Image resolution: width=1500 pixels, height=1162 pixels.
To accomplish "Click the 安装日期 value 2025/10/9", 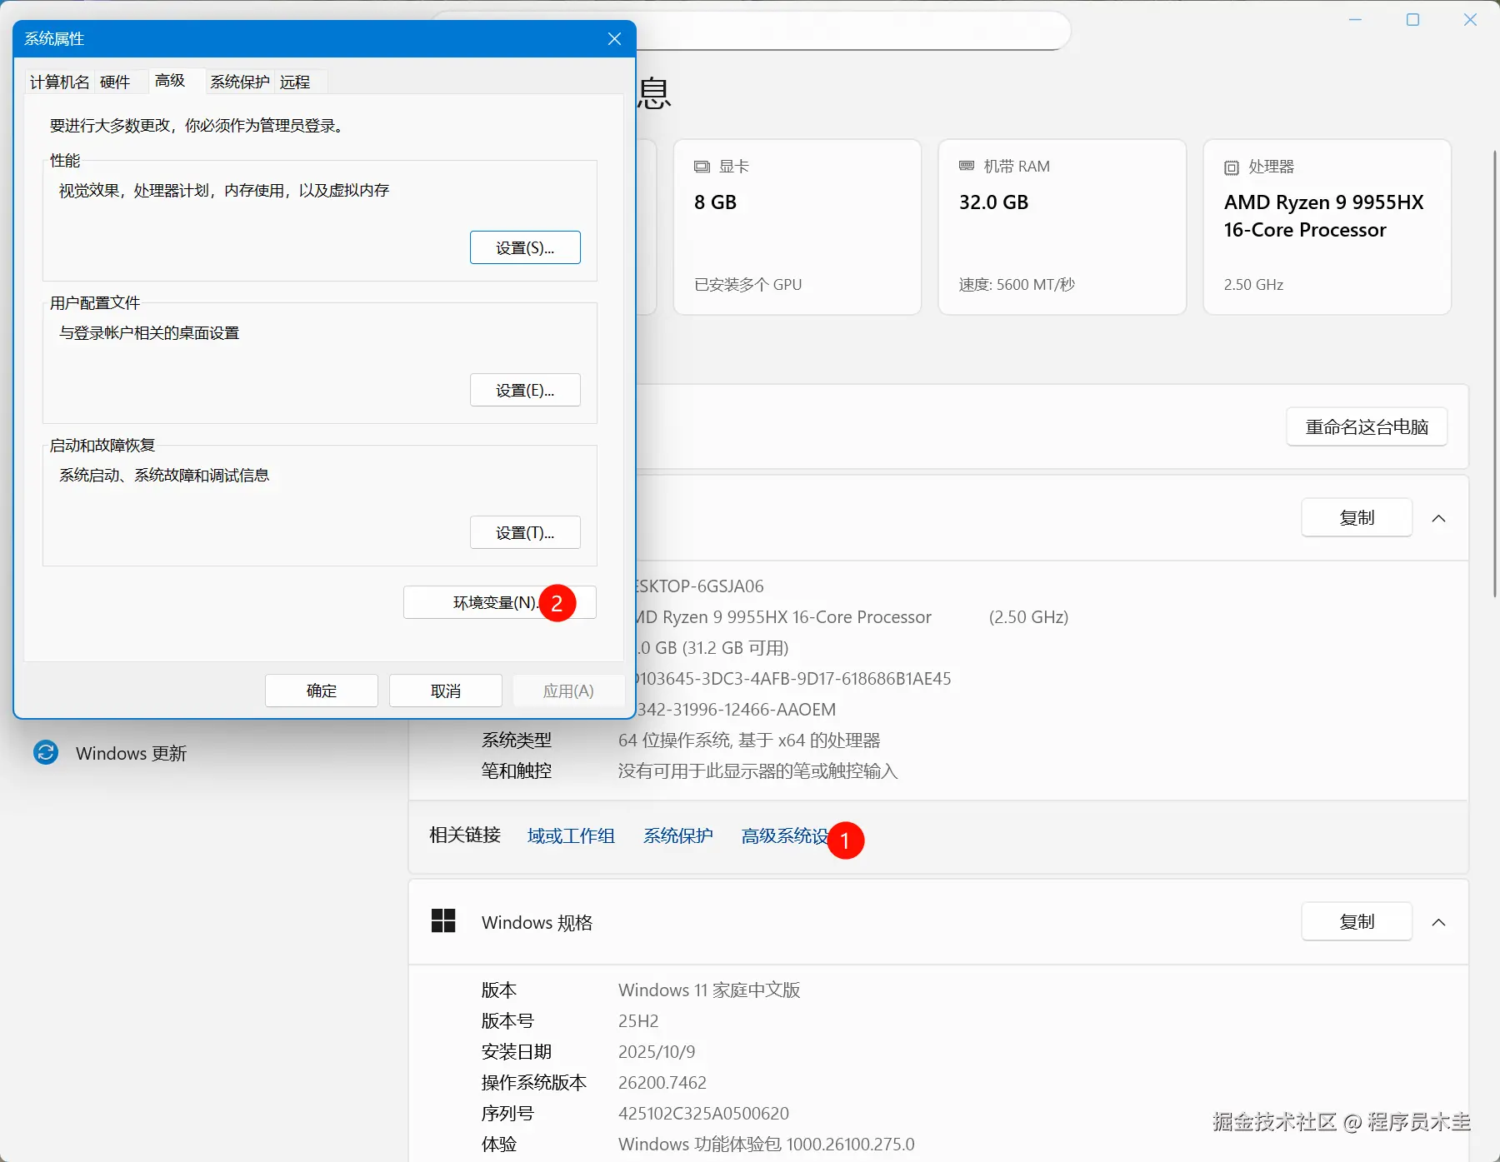I will (x=657, y=1051).
